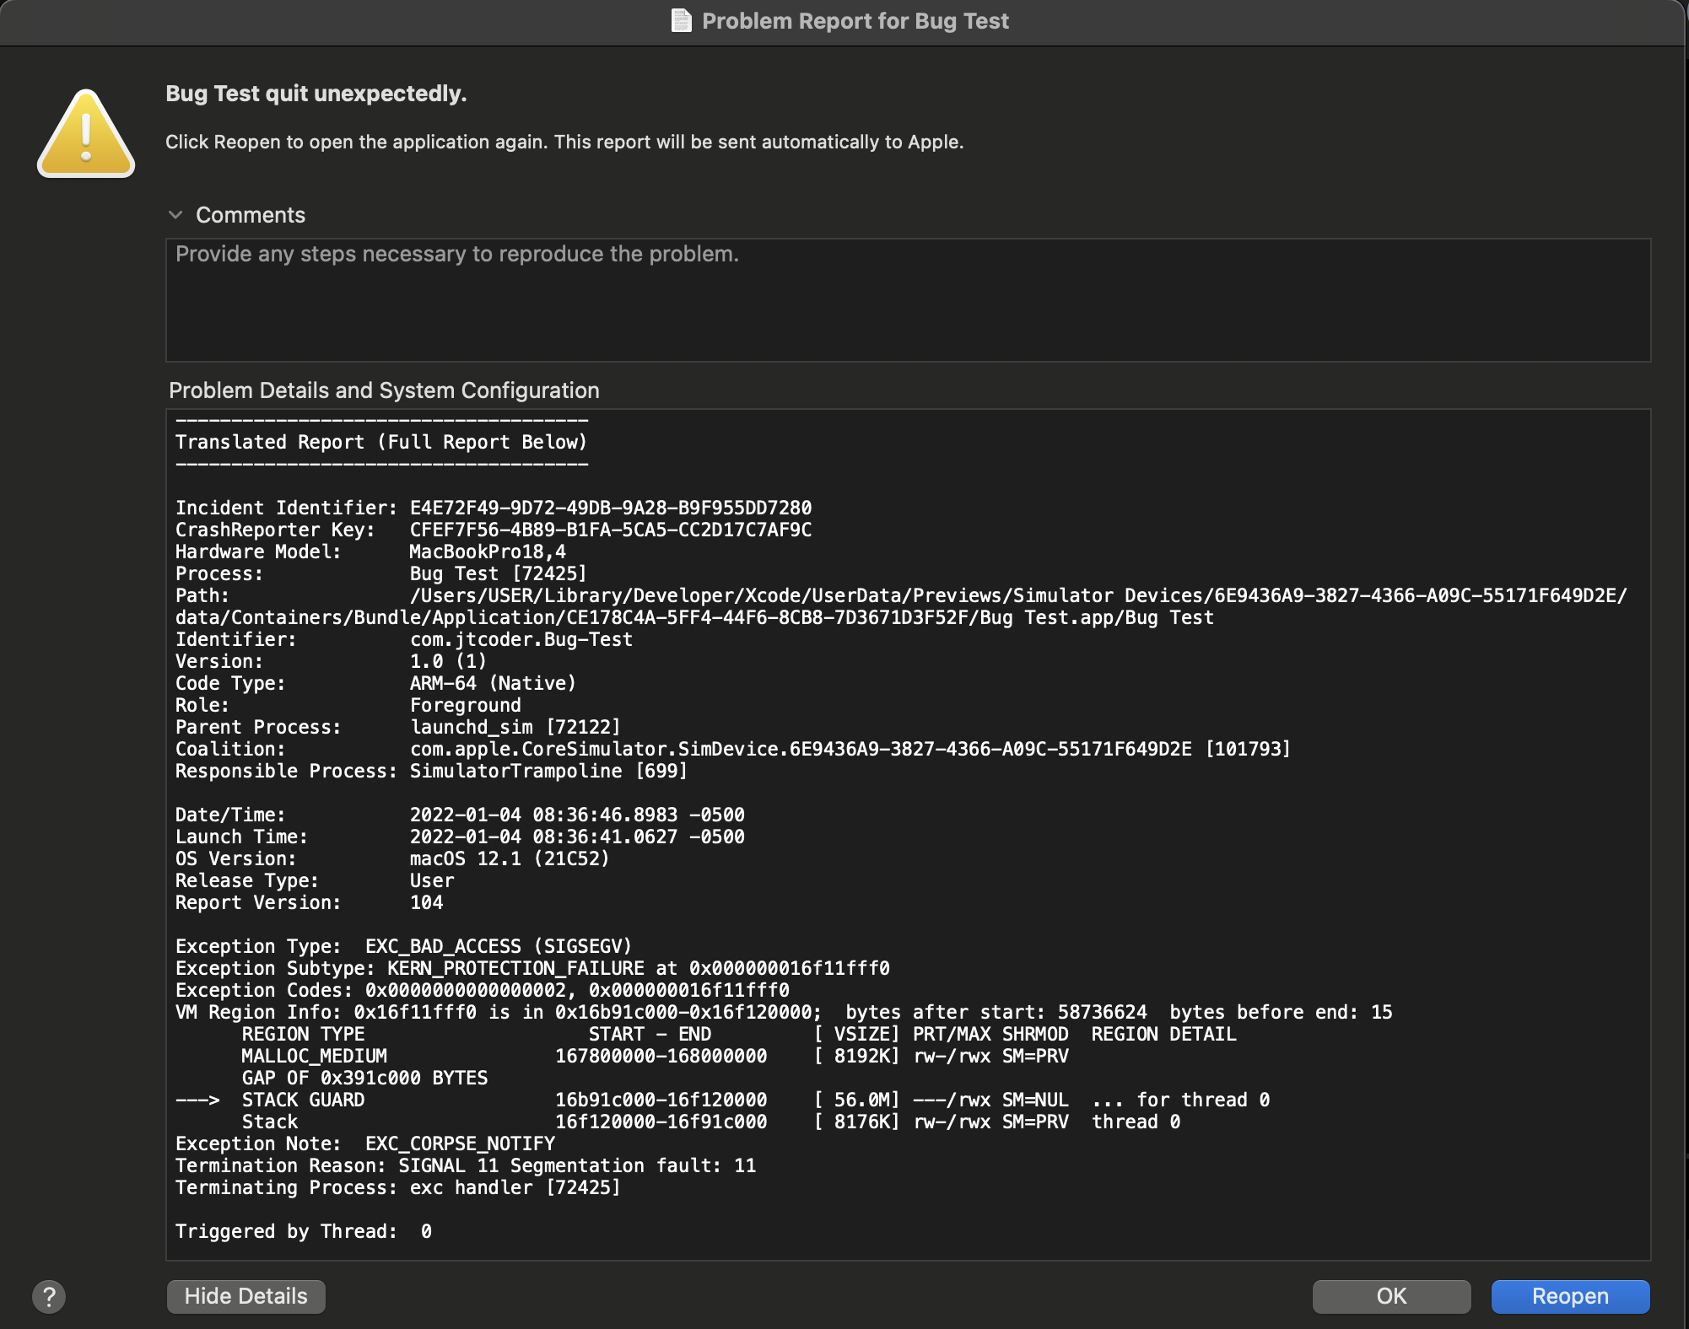Click the Termination Reason SIGNAL 11 line
The image size is (1689, 1329).
click(x=465, y=1165)
